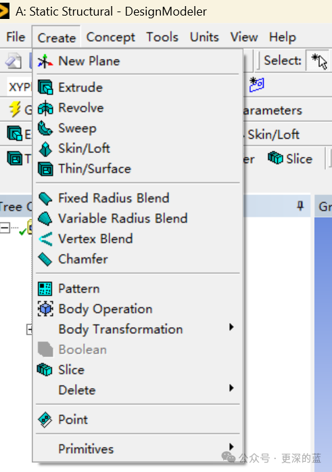
Task: Click the Sweep icon in Create menu
Action: tap(45, 128)
